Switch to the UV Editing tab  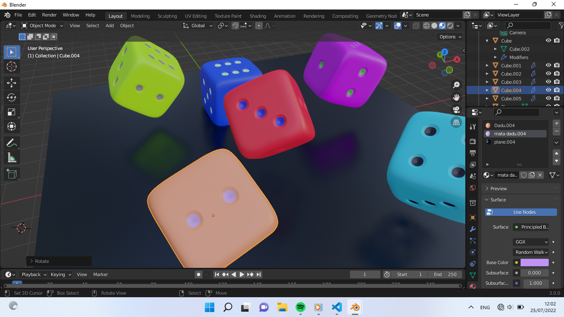click(196, 16)
